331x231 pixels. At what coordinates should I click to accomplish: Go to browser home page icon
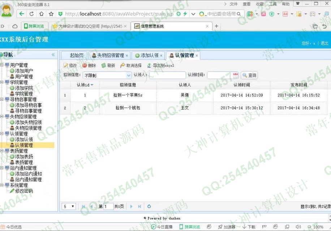(41, 14)
